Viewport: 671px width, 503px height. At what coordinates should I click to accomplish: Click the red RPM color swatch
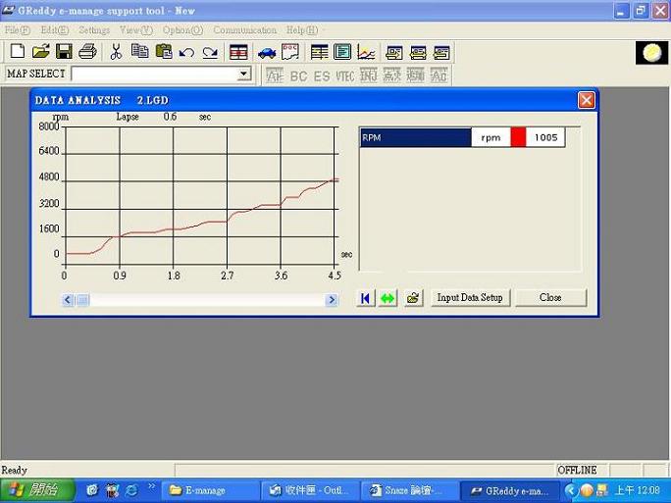coord(518,138)
